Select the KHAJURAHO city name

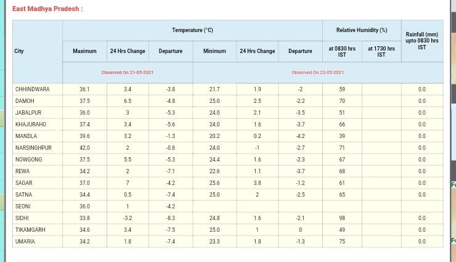pyautogui.click(x=30, y=125)
